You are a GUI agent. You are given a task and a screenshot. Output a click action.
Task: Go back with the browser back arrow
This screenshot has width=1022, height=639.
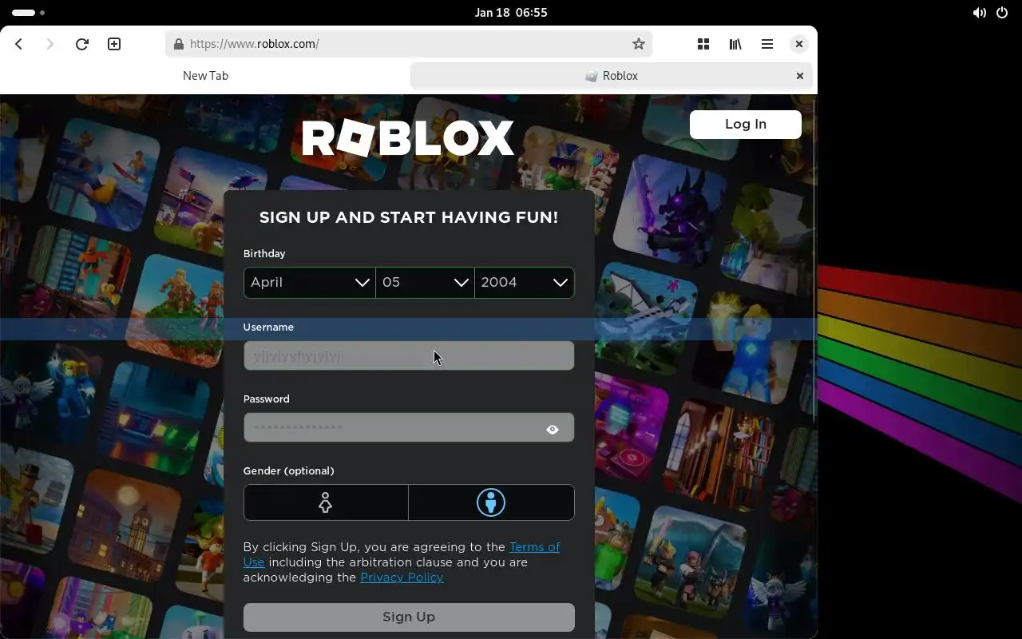(19, 44)
